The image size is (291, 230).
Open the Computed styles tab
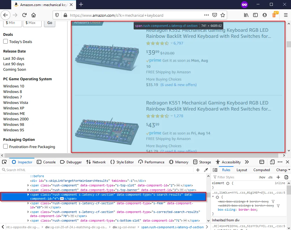261,170
